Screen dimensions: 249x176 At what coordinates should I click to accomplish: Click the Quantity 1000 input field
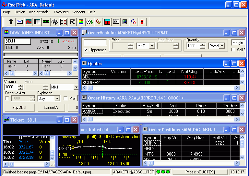click(193, 46)
